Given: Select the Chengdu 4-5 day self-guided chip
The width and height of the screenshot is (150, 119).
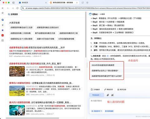Looking at the screenshot, I should pos(45,39).
